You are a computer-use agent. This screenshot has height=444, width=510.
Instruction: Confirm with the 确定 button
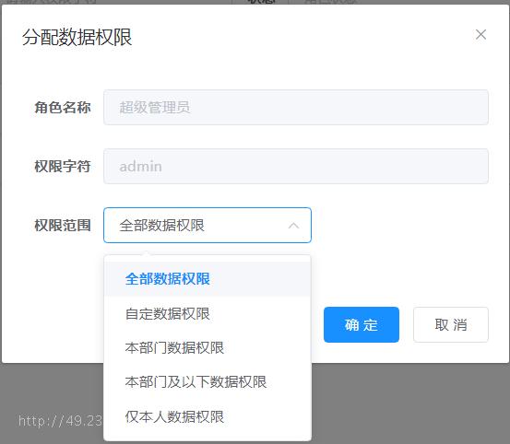pos(361,324)
